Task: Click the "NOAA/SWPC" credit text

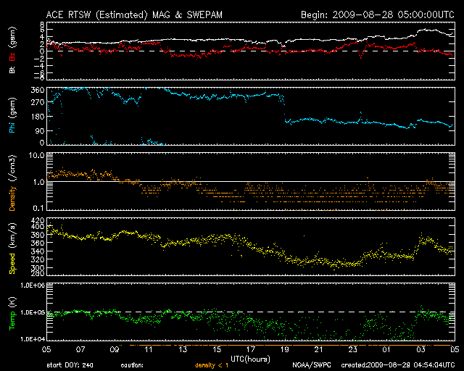Action: point(312,365)
